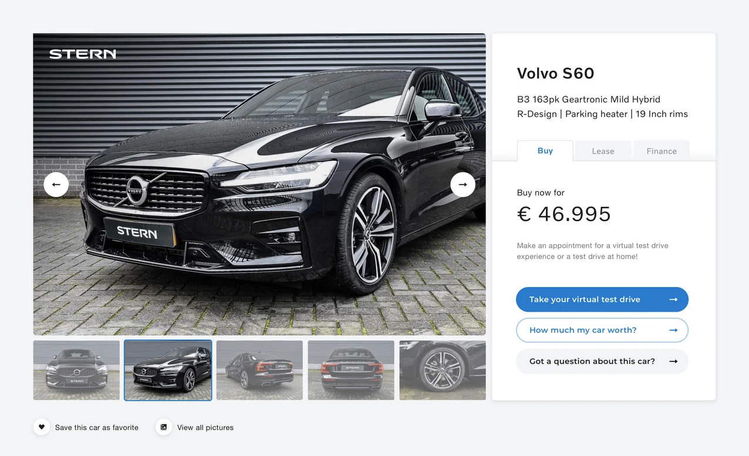This screenshot has height=456, width=749.
Task: Open the Lease tab
Action: (x=603, y=151)
